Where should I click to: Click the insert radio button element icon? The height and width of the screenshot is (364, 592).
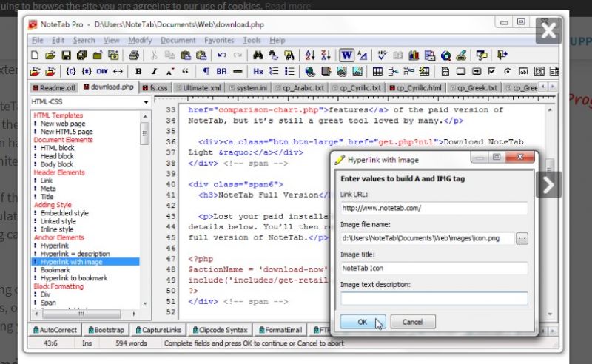point(507,72)
